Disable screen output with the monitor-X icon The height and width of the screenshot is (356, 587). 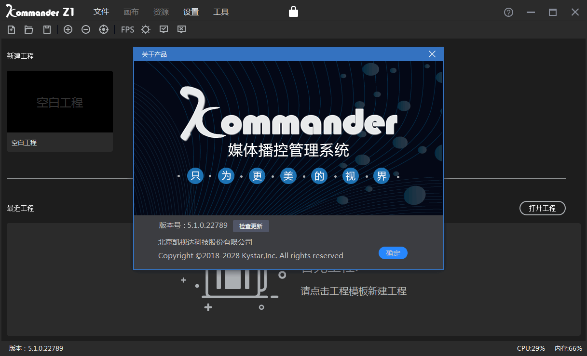[181, 29]
